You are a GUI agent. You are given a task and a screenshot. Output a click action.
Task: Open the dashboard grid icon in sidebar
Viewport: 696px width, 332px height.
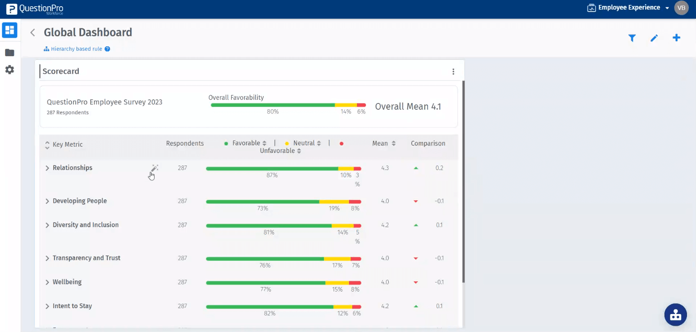(9, 31)
